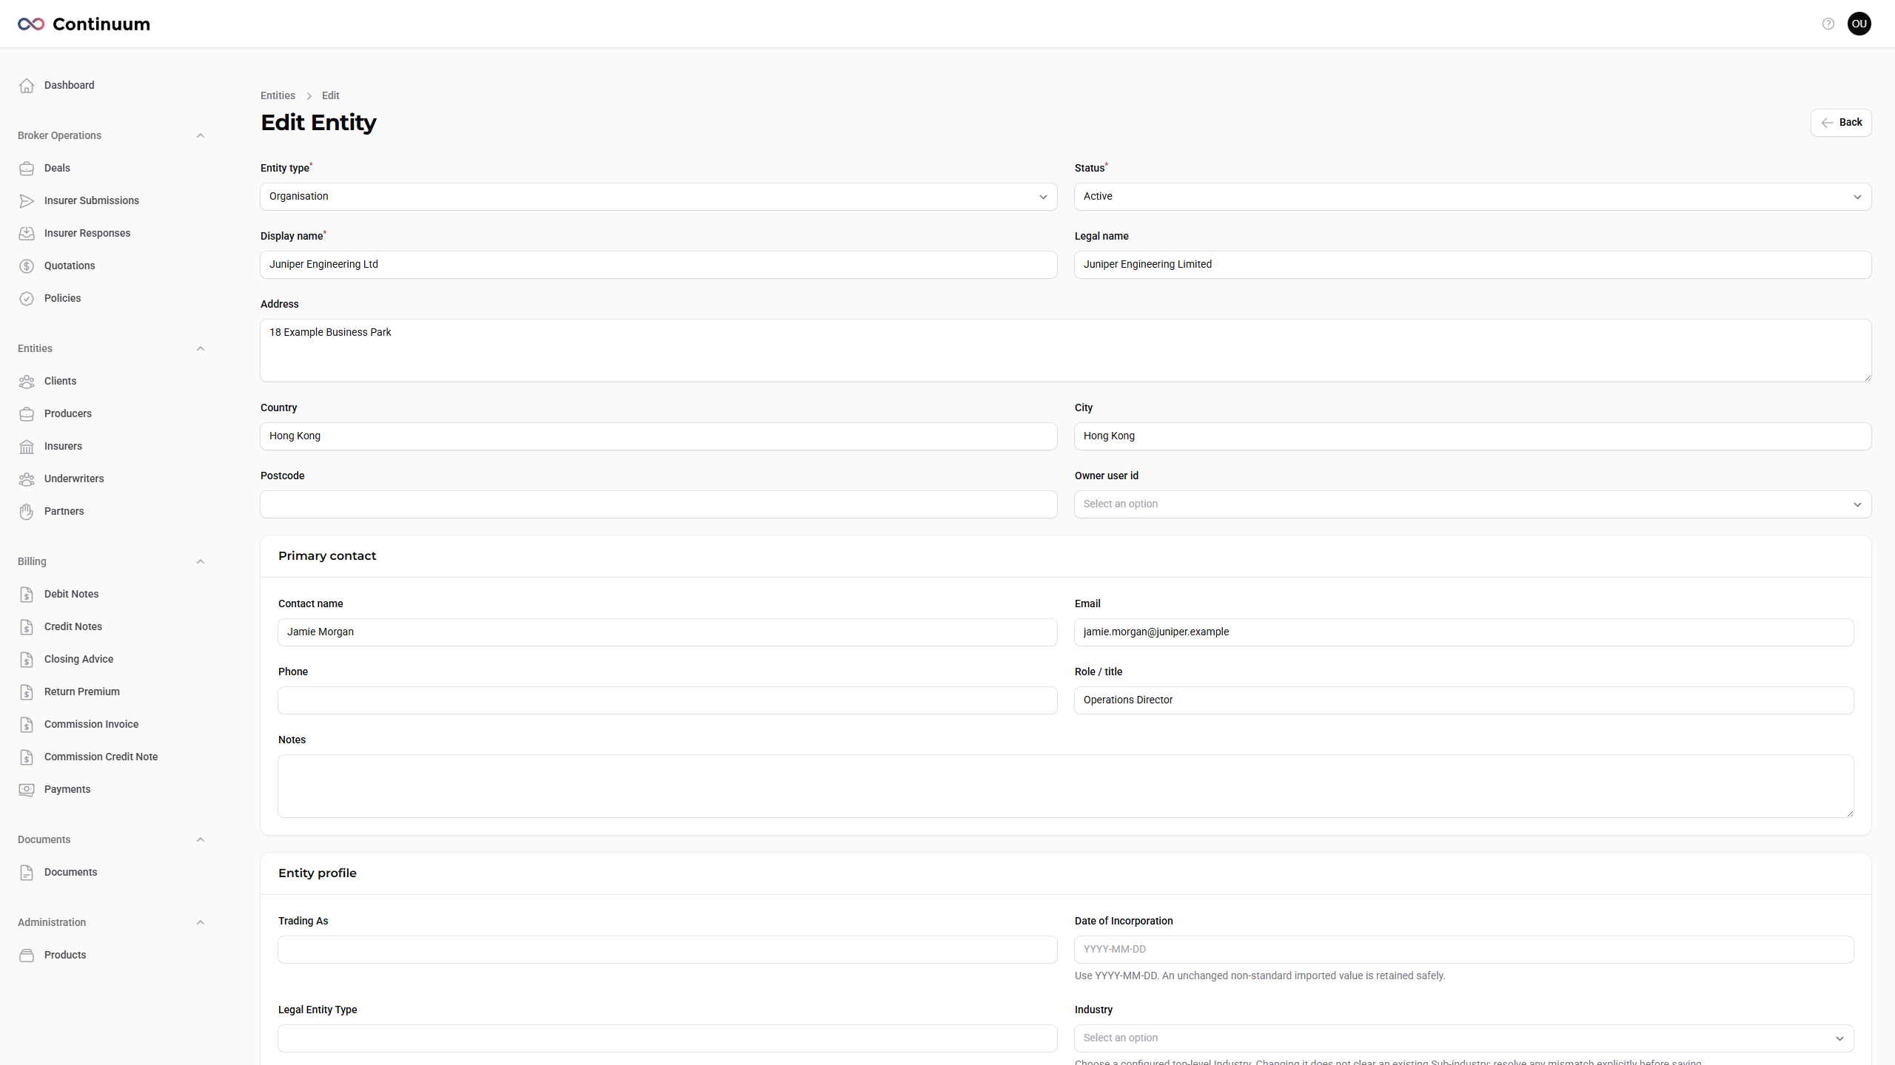This screenshot has height=1065, width=1895.
Task: Click the Insurers building icon
Action: click(27, 447)
